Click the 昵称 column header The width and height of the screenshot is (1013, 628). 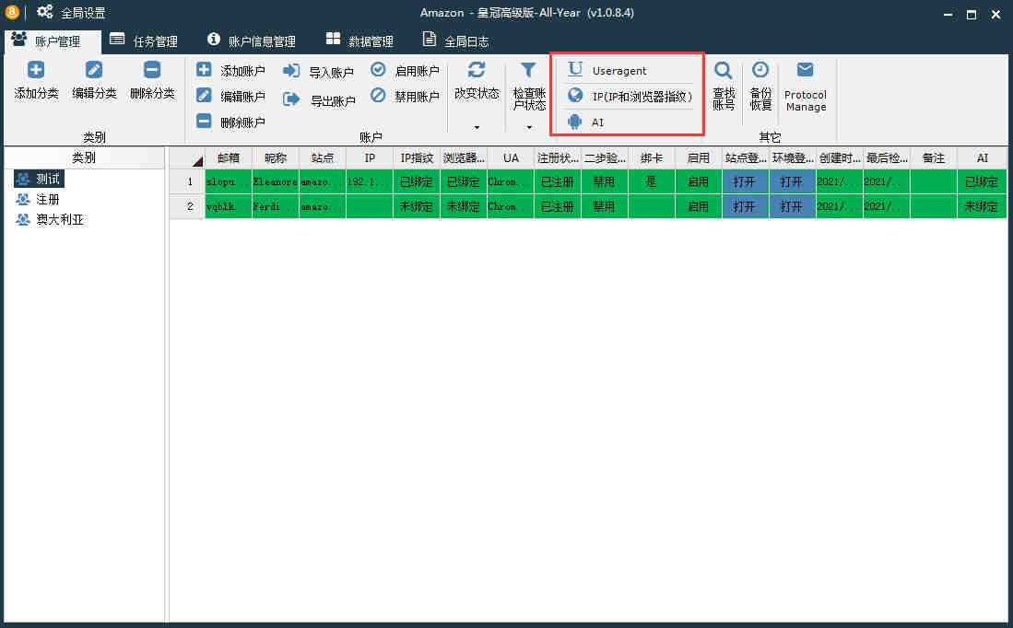(276, 158)
